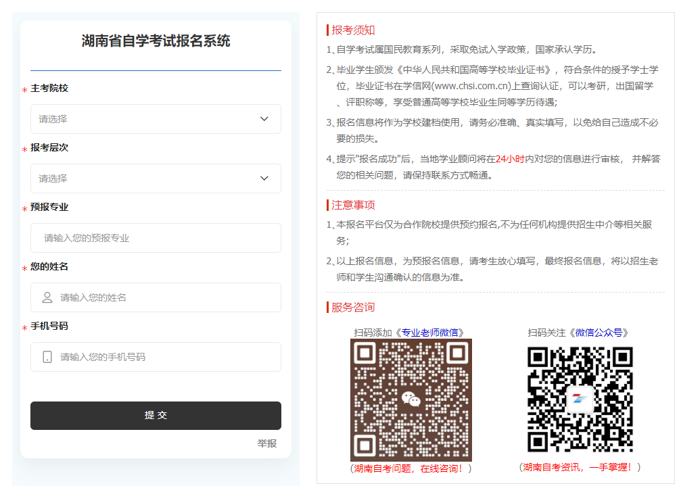Viewport: 679px width, 486px height.
Task: Click the person icon in the name field
Action: tap(47, 297)
